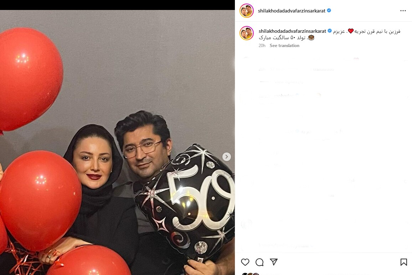Click the blue verified badge in caption
This screenshot has height=275, width=412.
(x=330, y=31)
